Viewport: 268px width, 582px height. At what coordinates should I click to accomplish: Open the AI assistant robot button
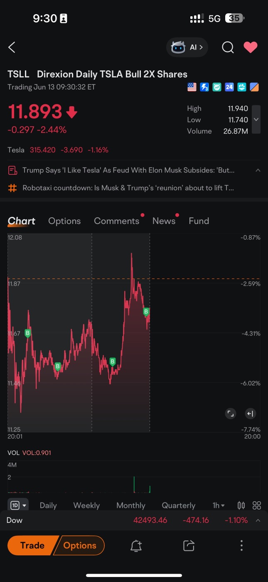[x=187, y=47]
